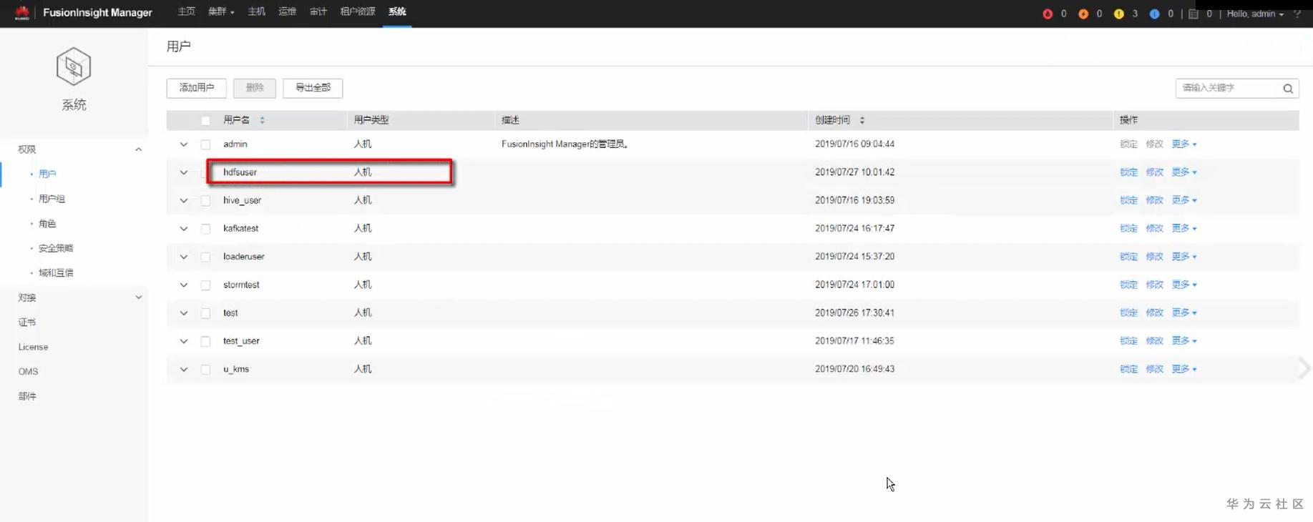Open the task list icon in header
Screen dimensions: 1313x522
pos(1194,14)
